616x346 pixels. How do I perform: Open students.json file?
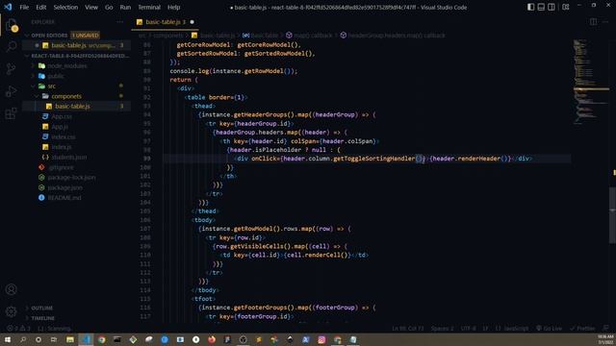68,158
